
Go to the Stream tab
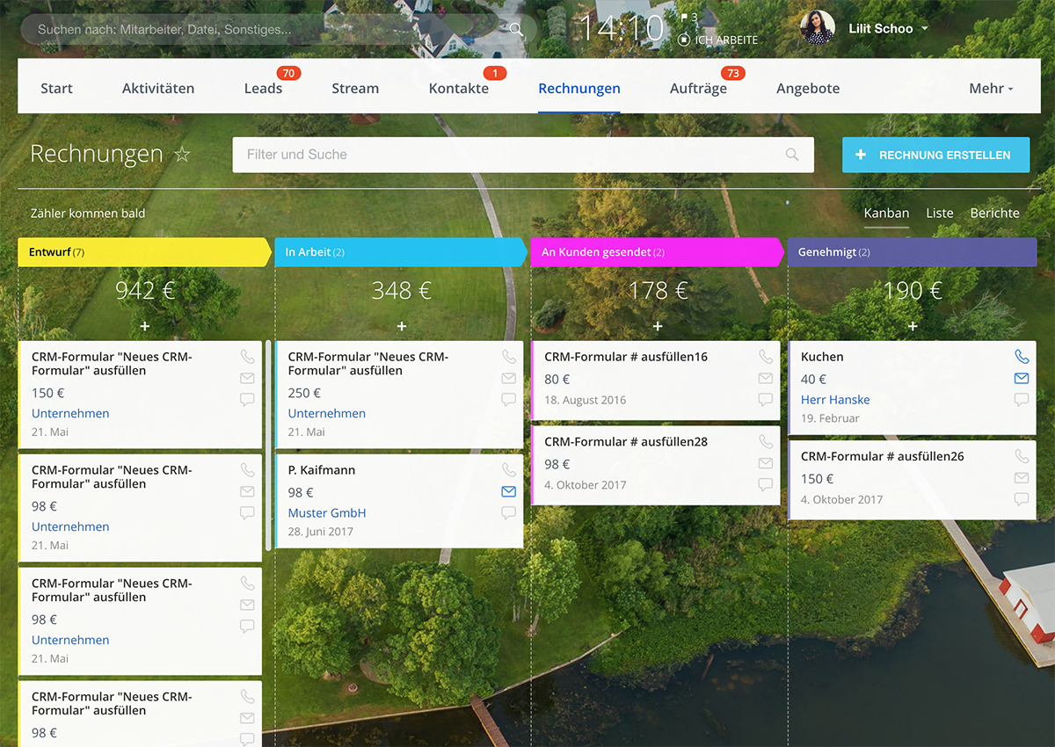click(355, 88)
